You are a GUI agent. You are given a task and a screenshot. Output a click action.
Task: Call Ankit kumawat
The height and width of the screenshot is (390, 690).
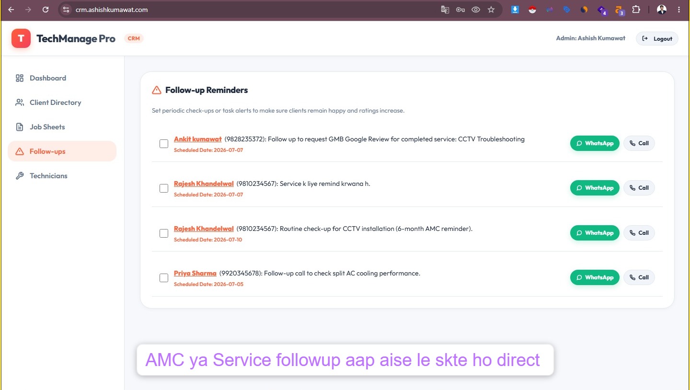(x=639, y=143)
